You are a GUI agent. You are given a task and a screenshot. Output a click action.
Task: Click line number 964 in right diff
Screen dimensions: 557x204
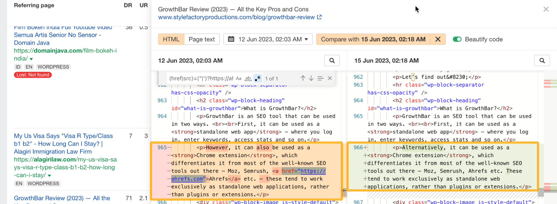pos(358,100)
